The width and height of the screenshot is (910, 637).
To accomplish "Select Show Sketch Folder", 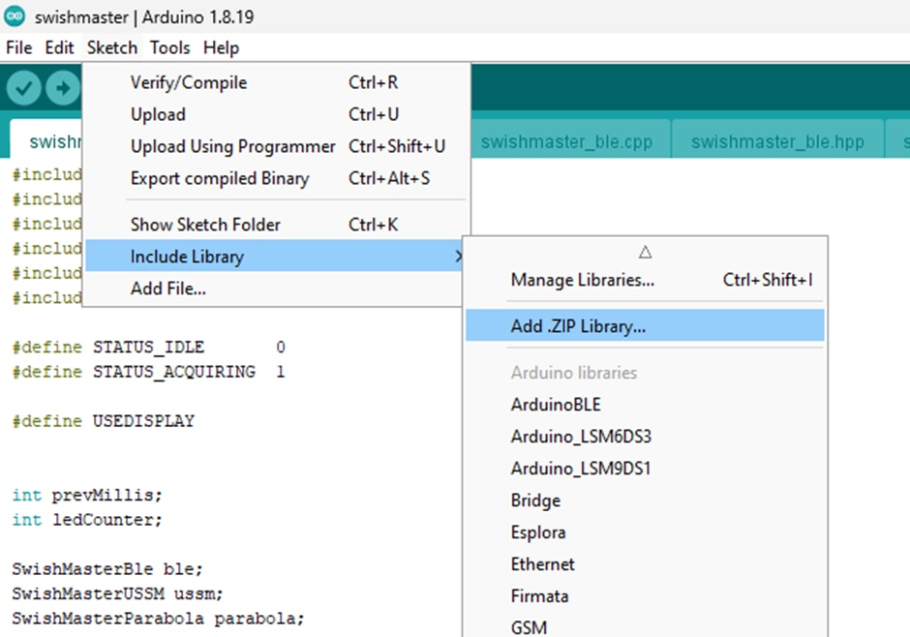I will point(276,225).
